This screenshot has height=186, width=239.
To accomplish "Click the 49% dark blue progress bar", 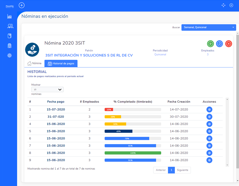I will 119,131.
